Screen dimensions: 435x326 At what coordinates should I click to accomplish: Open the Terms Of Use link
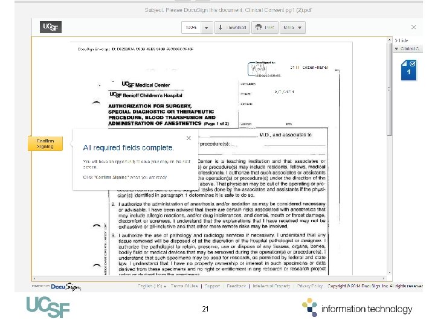tap(184, 286)
